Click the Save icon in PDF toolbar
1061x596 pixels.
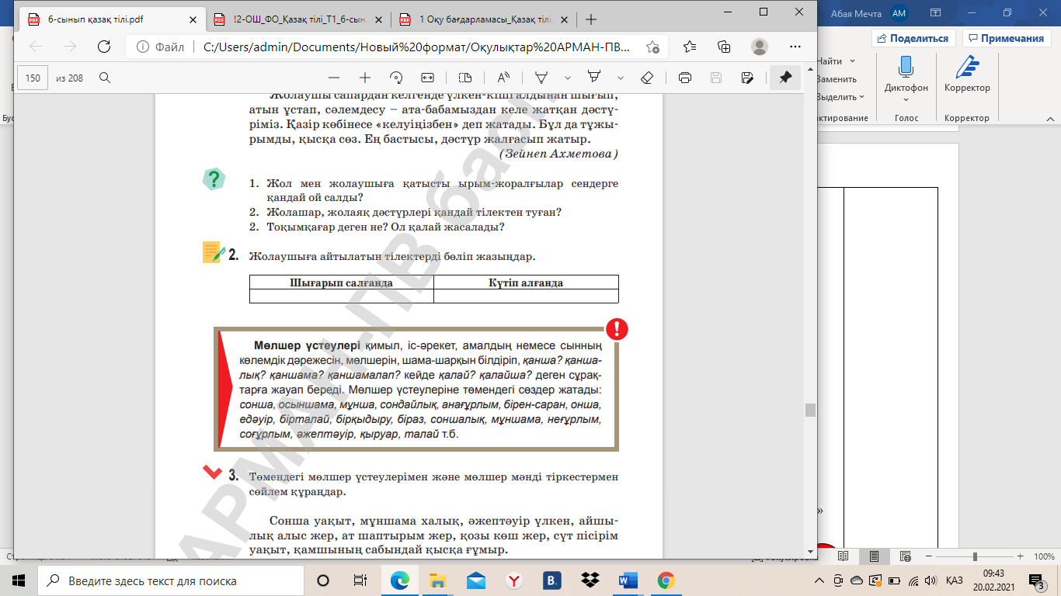click(716, 78)
